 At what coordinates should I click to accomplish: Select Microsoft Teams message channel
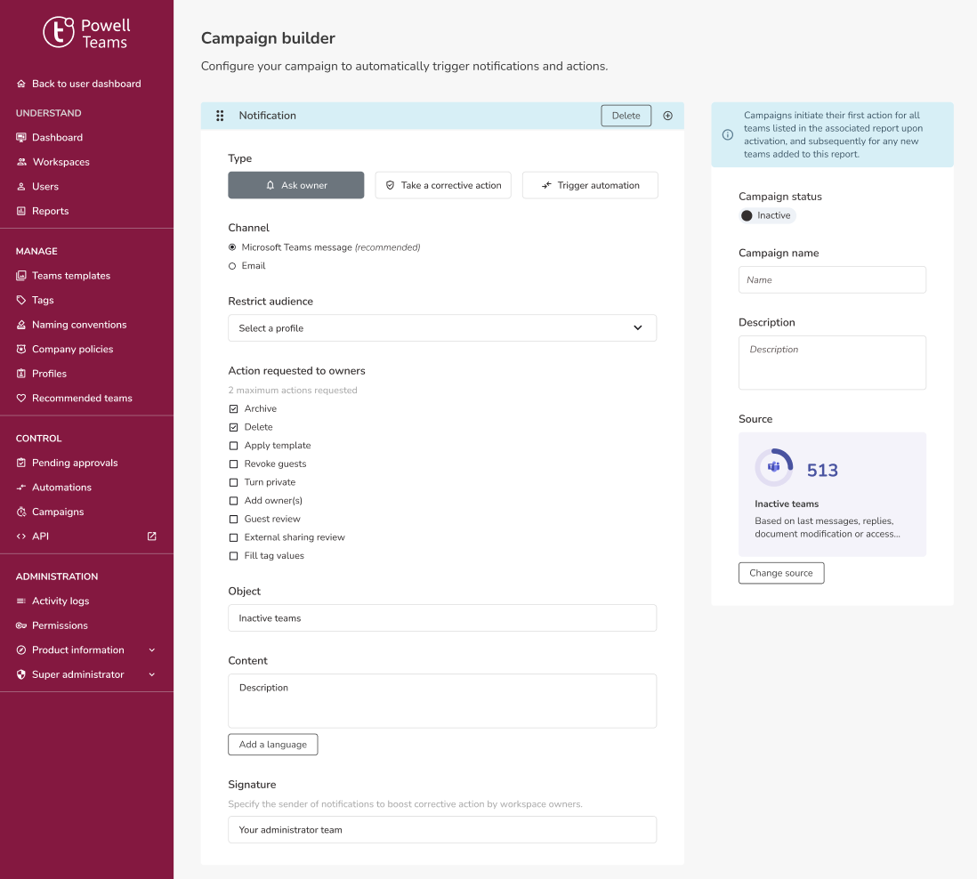click(232, 247)
